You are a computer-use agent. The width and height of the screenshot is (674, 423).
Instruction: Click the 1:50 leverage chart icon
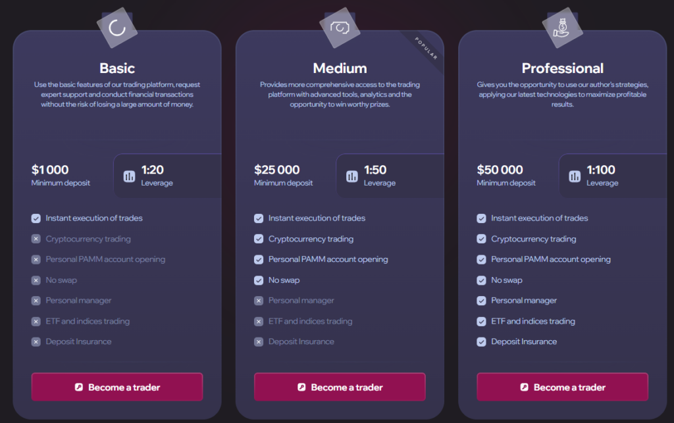[x=352, y=176]
